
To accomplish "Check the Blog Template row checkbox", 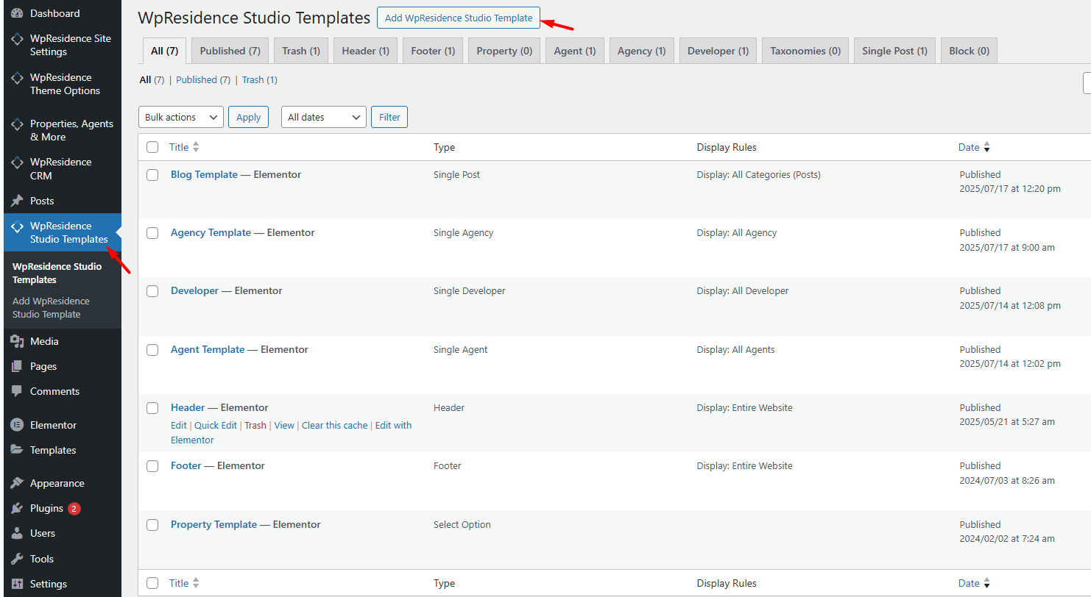I will click(x=152, y=175).
